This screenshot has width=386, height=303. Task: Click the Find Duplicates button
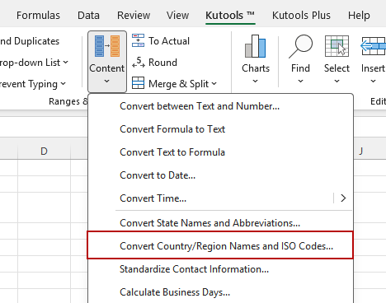[x=30, y=41]
